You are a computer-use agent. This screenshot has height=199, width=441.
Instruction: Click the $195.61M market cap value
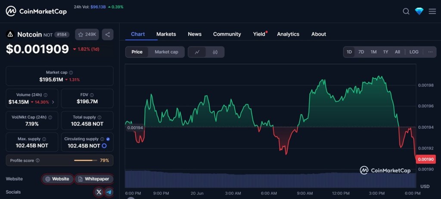(51, 80)
